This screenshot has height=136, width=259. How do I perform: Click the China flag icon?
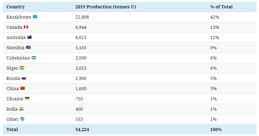[x=23, y=89]
